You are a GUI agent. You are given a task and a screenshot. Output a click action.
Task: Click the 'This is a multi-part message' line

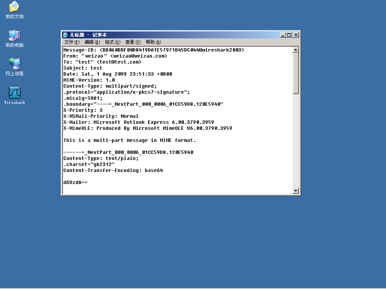[x=130, y=140]
